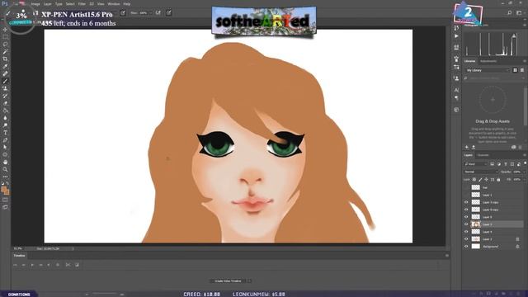The height and width of the screenshot is (297, 528).
Task: Open the Paragraph panel icon
Action: pos(456,98)
